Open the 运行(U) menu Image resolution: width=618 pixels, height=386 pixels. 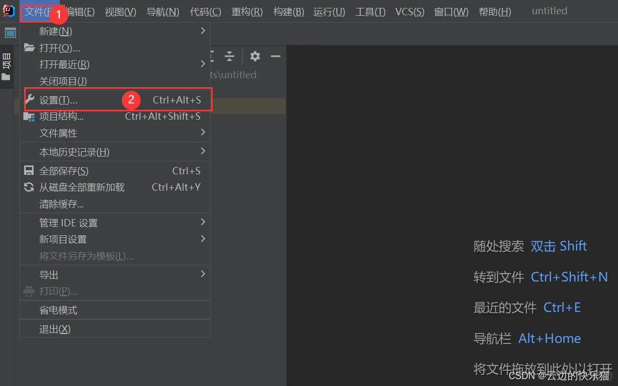(x=329, y=12)
